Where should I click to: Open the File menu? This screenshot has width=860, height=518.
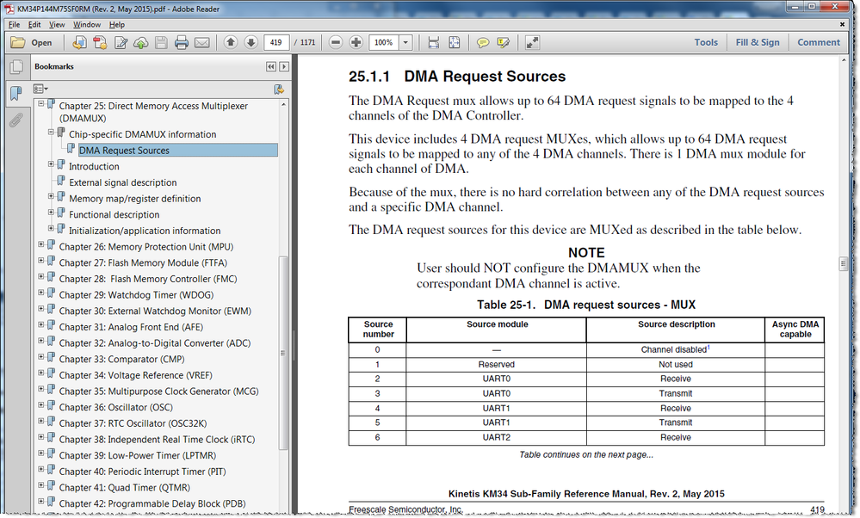click(x=13, y=25)
